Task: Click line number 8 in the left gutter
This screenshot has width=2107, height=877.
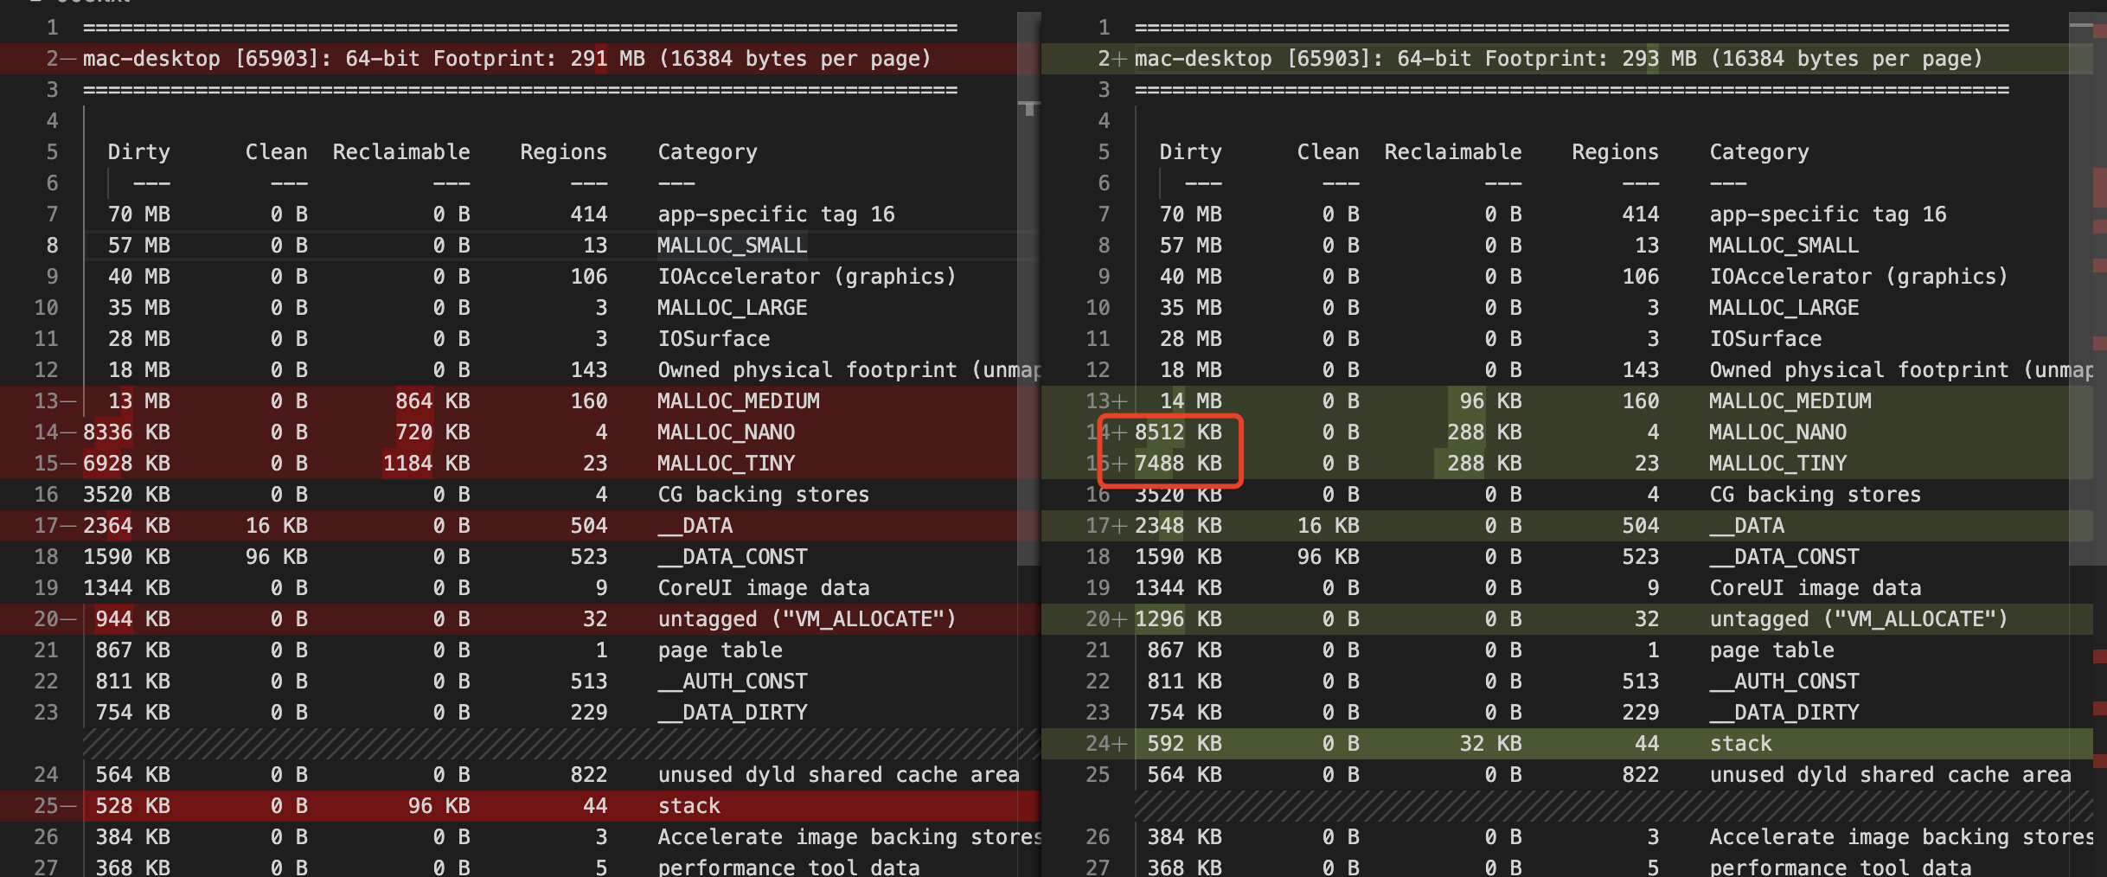Action: 52,246
